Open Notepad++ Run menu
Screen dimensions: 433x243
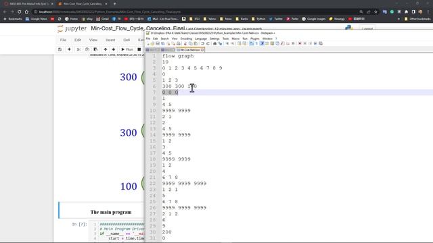pos(245,38)
